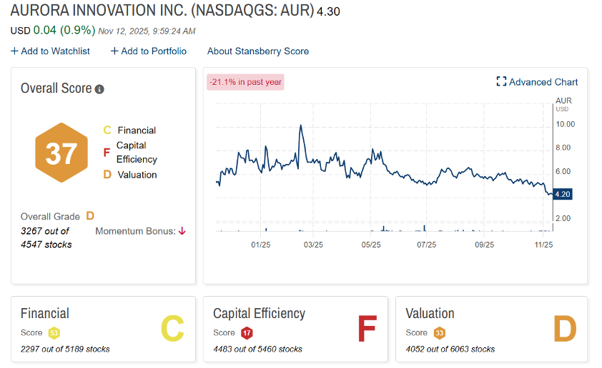602x368 pixels.
Task: Click the orange hexagon score 37 badge
Action: (x=61, y=153)
